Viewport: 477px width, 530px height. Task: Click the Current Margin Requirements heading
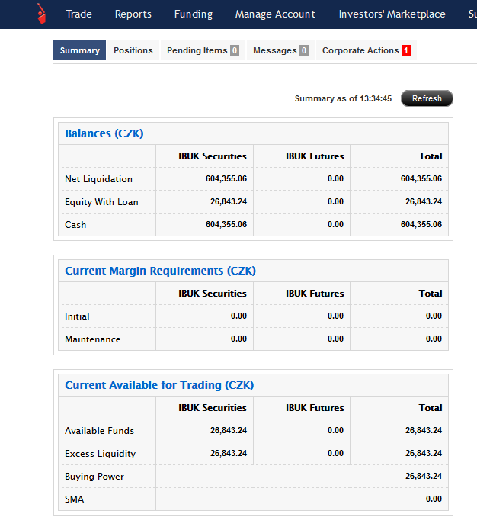160,271
